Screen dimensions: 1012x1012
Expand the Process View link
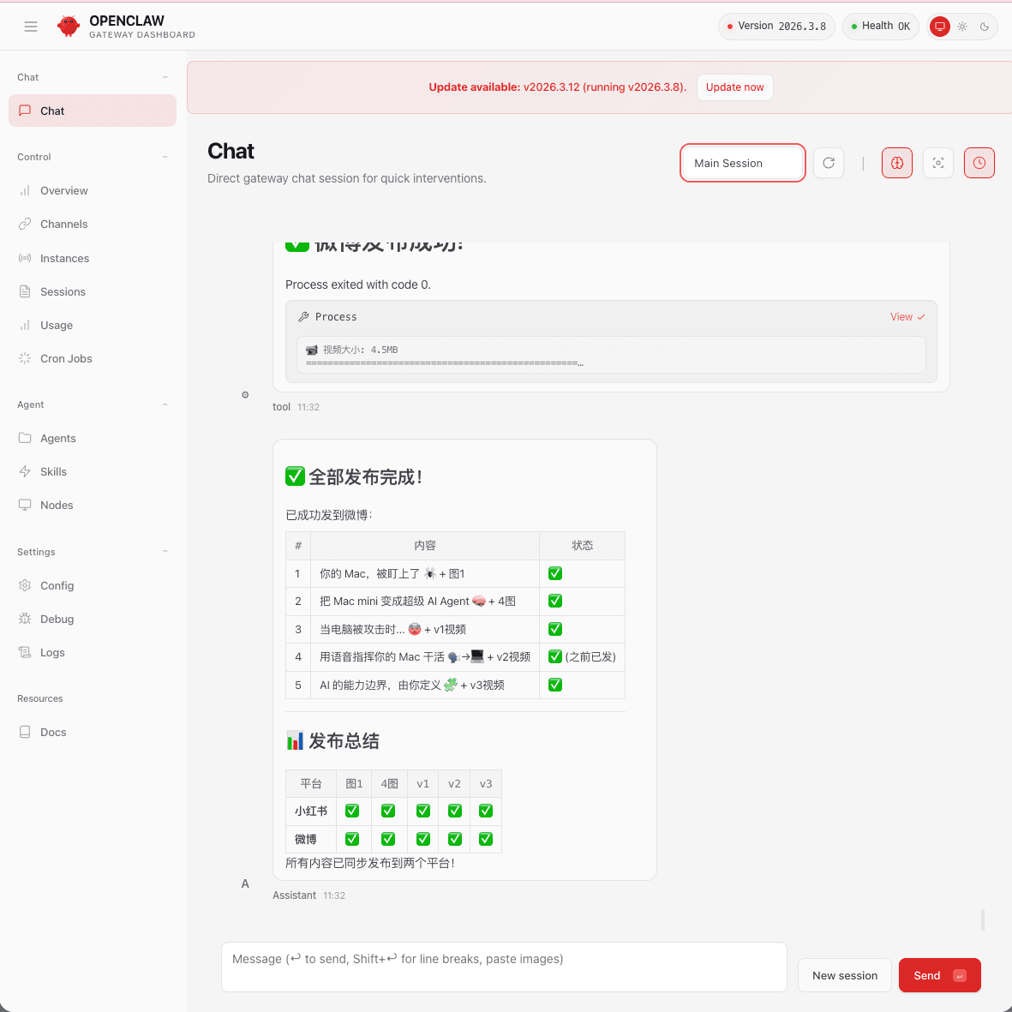[x=907, y=317]
